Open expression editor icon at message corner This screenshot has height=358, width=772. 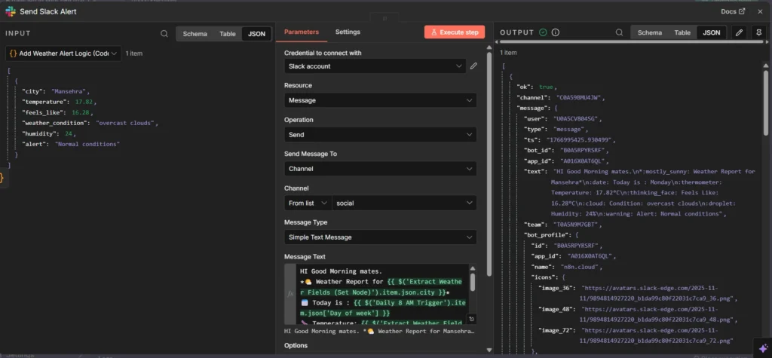pyautogui.click(x=471, y=320)
